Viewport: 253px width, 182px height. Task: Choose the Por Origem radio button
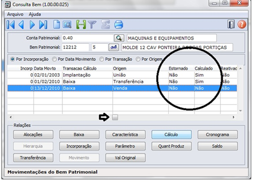point(149,59)
